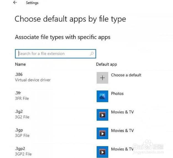Click the Settings window title
The width and height of the screenshot is (173, 158).
tap(32, 3)
